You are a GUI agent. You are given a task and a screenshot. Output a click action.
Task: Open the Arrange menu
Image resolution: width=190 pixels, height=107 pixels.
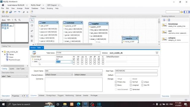coord(20,8)
